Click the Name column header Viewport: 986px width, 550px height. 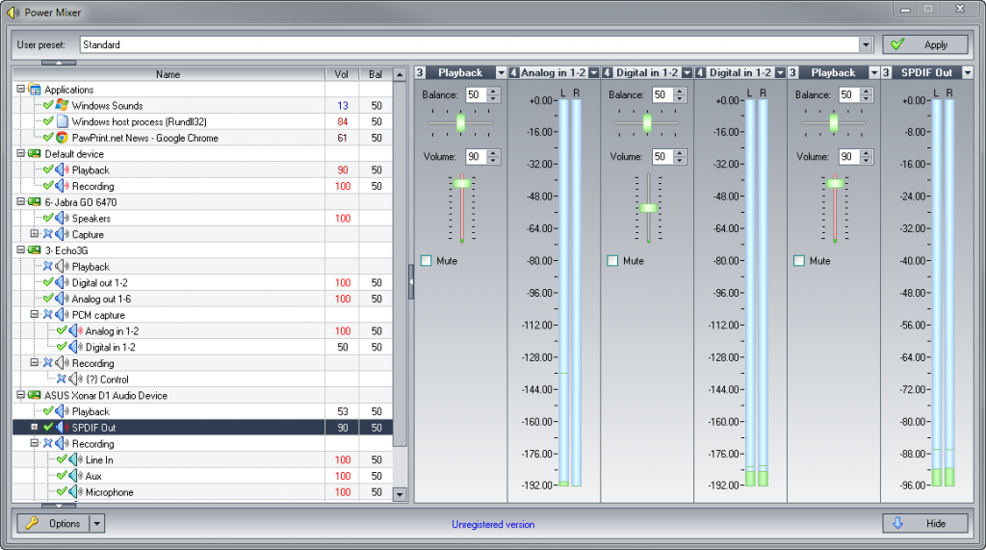pos(168,74)
